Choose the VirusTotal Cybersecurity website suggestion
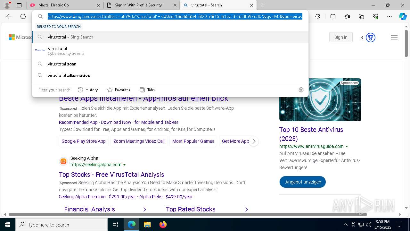This screenshot has height=231, width=410. [170, 51]
